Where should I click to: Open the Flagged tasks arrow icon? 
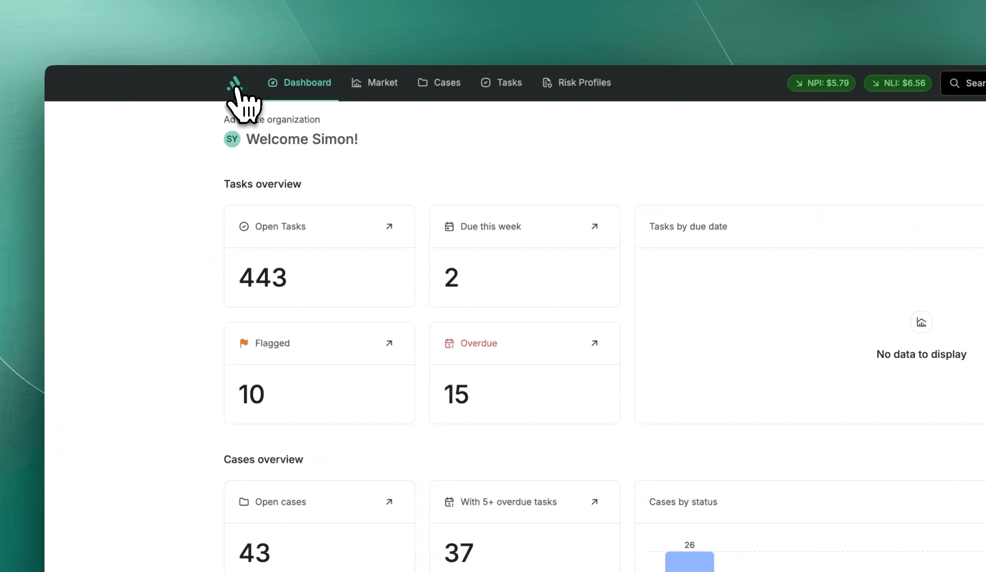(x=389, y=343)
